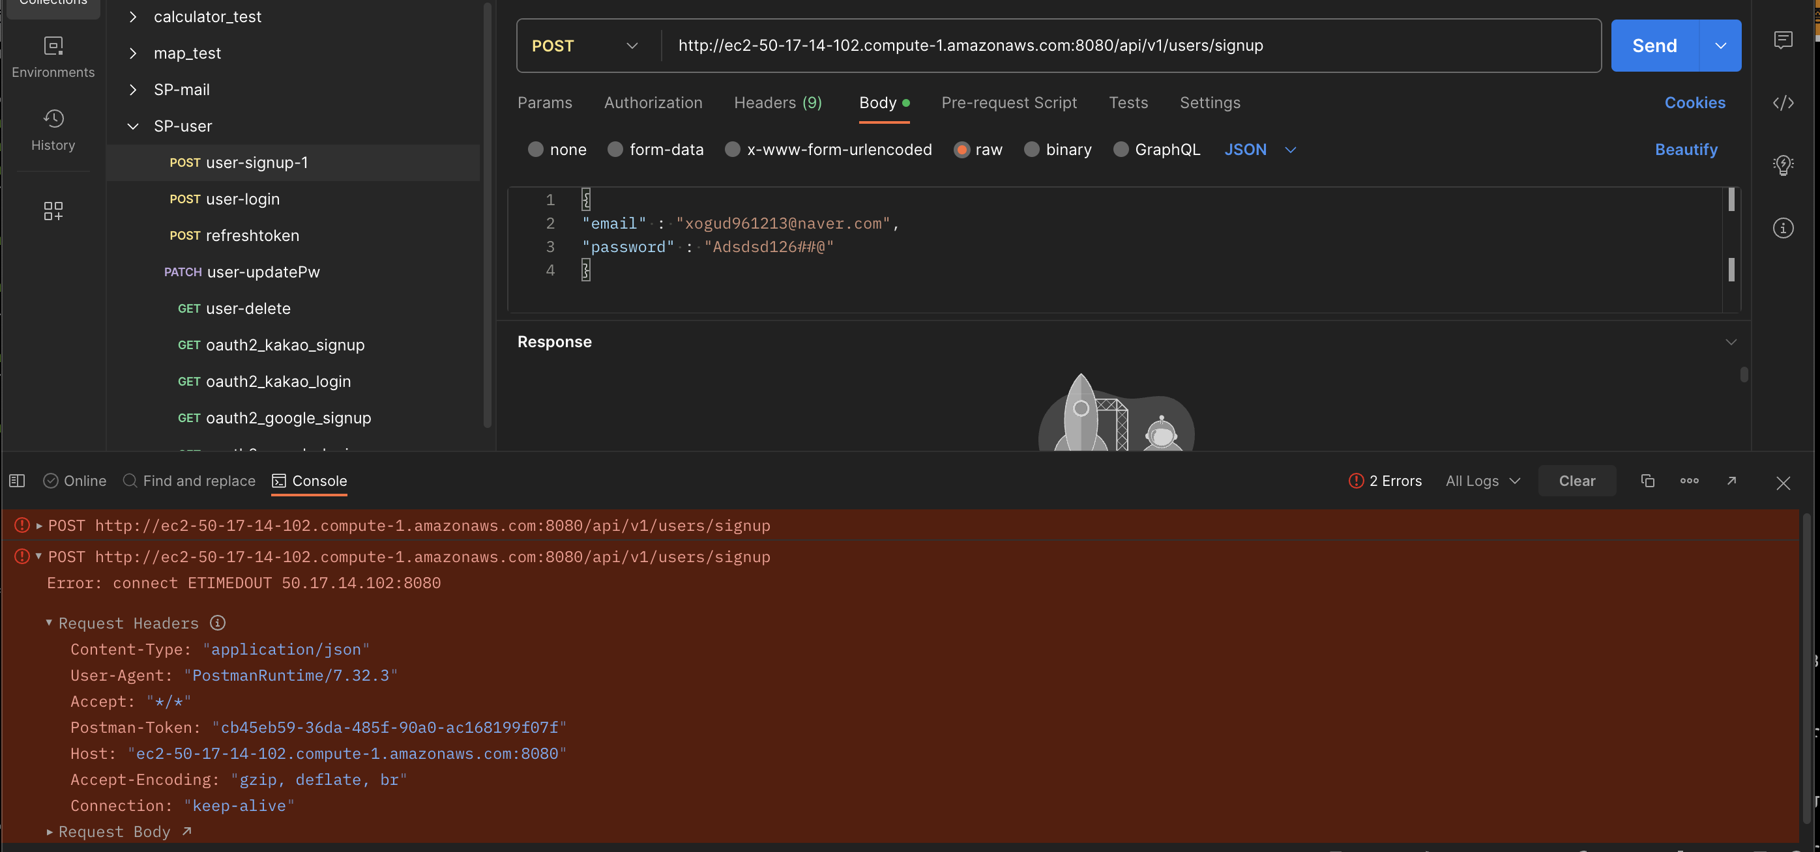This screenshot has width=1820, height=852.
Task: Click the configure workspace sidebar grid icon
Action: coord(53,210)
